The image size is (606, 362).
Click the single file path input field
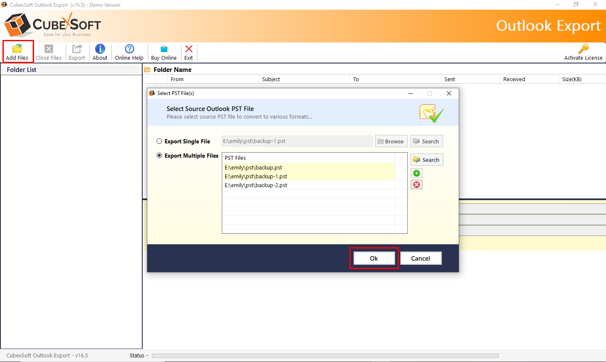tap(297, 141)
